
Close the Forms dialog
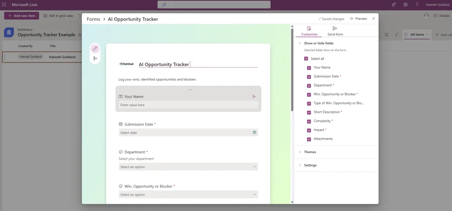pos(373,18)
